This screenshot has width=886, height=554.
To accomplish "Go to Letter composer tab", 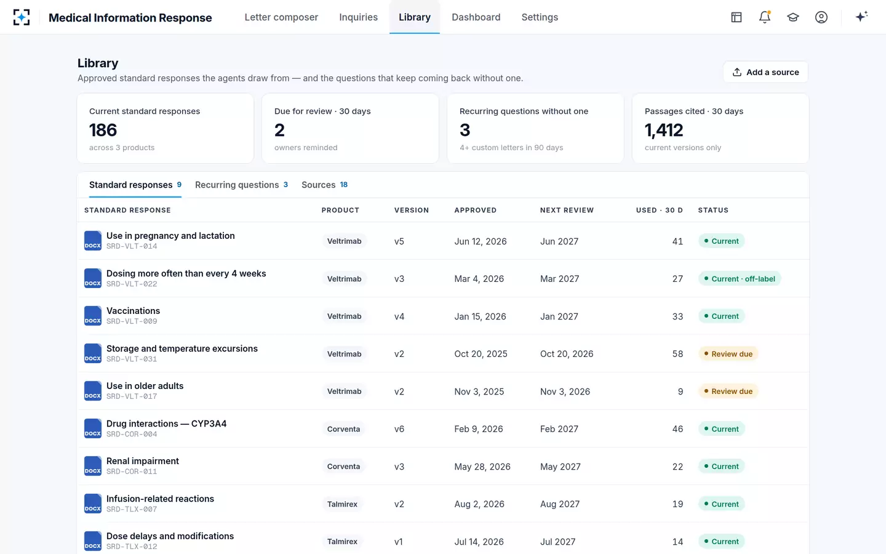I will pyautogui.click(x=281, y=17).
